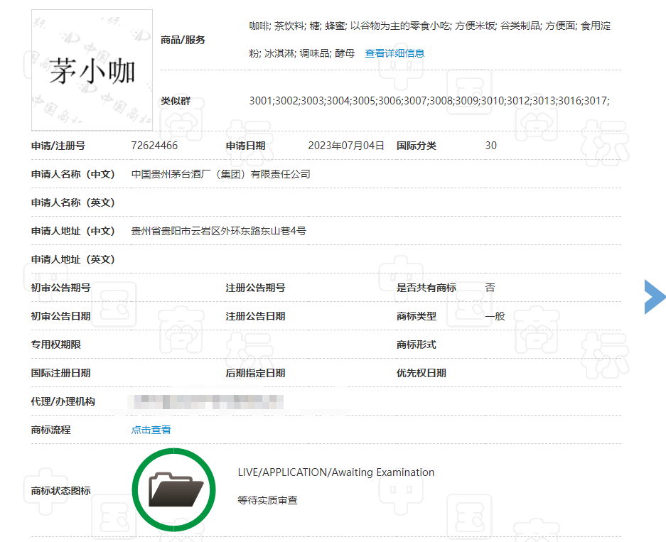This screenshot has height=542, width=666.
Task: Open the 点击查看 trademark process link
Action: [151, 430]
